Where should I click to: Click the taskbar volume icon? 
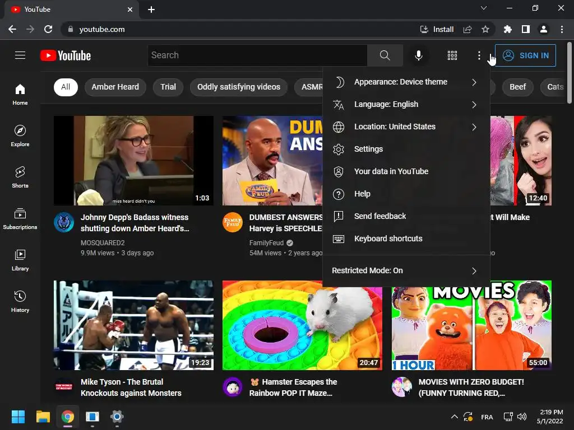tap(522, 417)
